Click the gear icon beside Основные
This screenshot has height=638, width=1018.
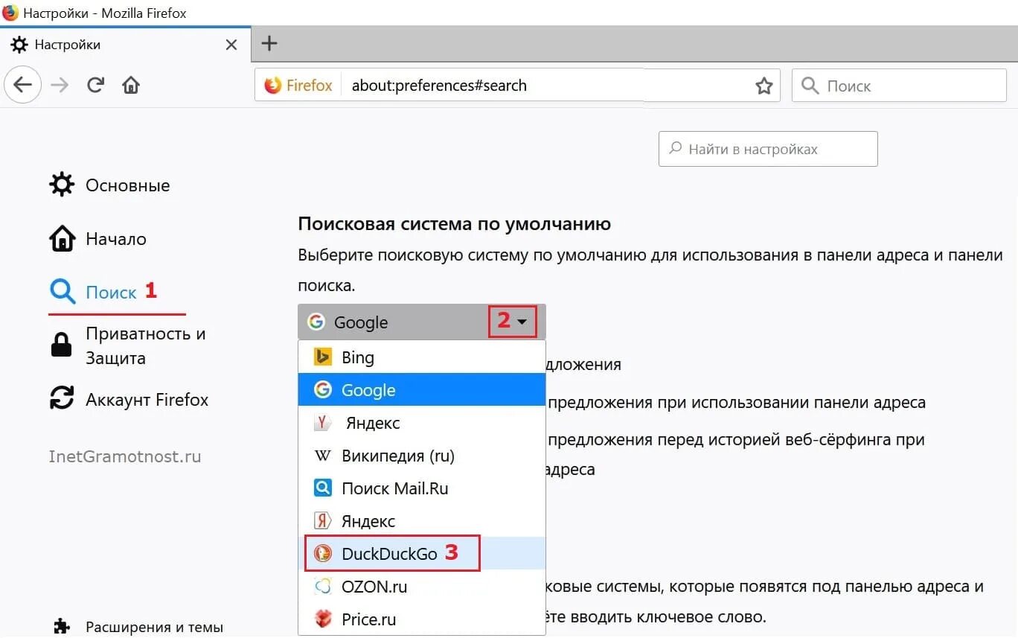point(62,185)
